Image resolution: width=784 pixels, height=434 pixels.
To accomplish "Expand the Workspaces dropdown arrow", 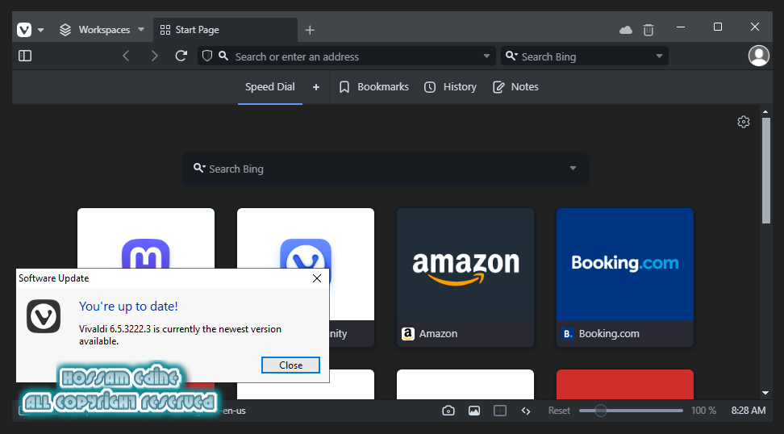I will (141, 30).
